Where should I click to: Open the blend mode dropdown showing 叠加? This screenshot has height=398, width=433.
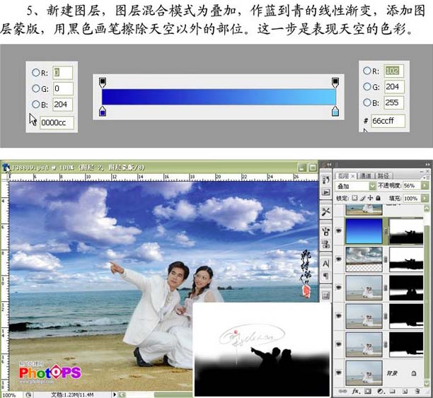(355, 186)
